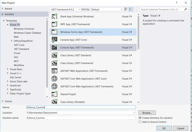Click the Solution name input field
The height and width of the screenshot is (132, 192).
81,118
